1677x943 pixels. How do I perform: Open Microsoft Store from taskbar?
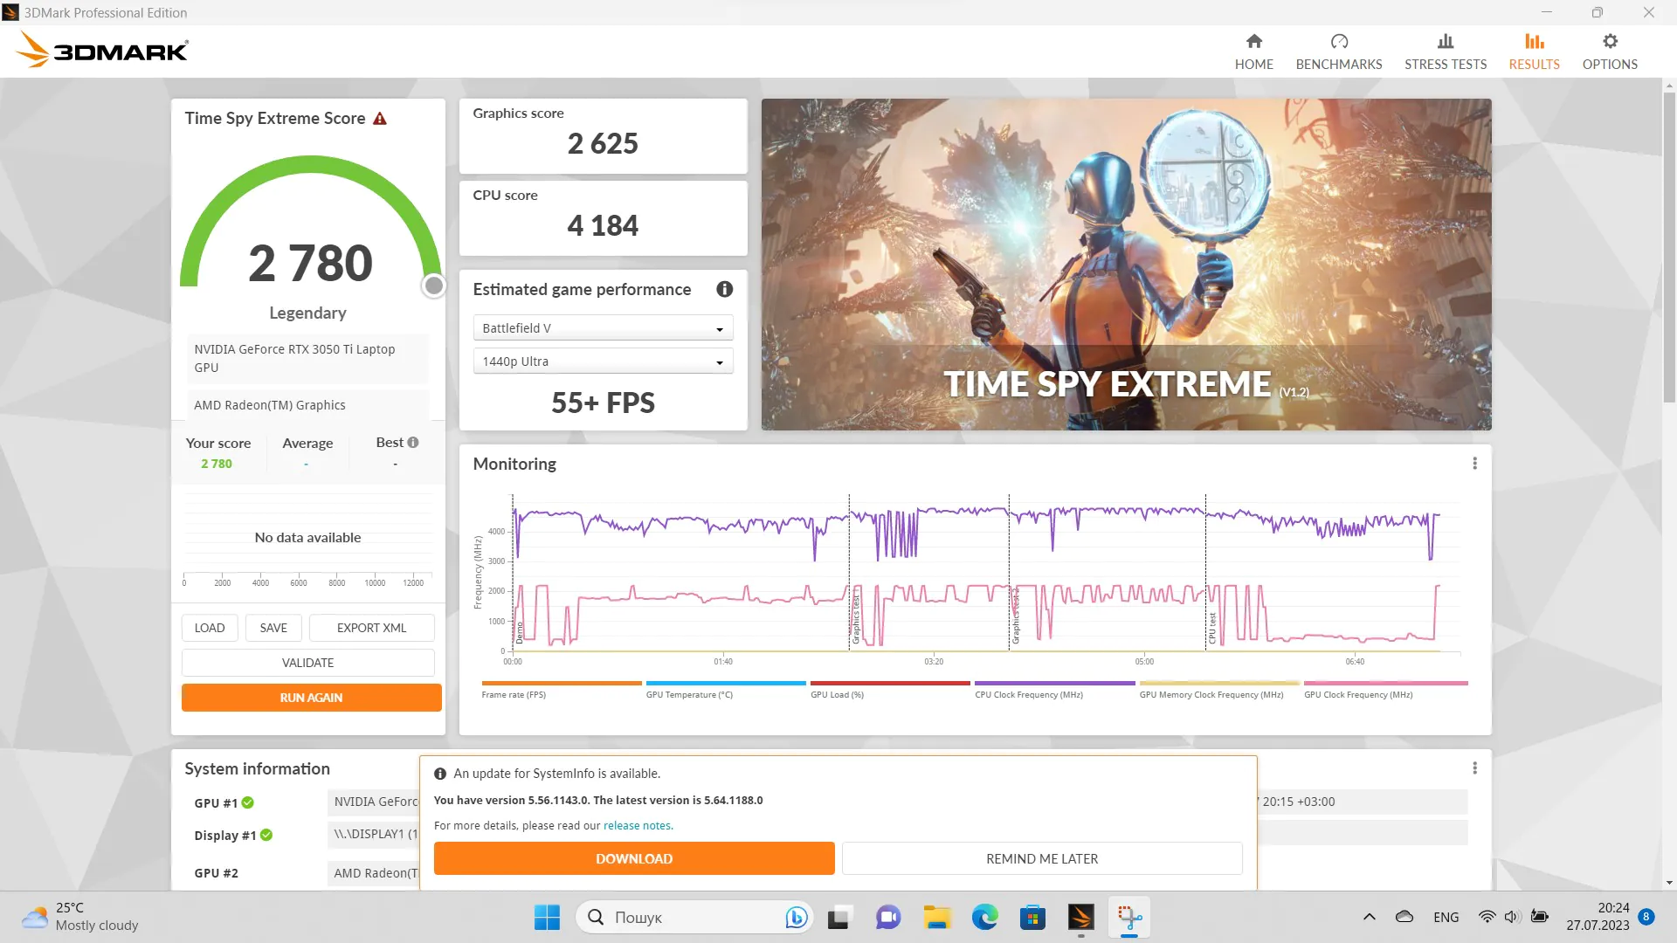[1032, 917]
